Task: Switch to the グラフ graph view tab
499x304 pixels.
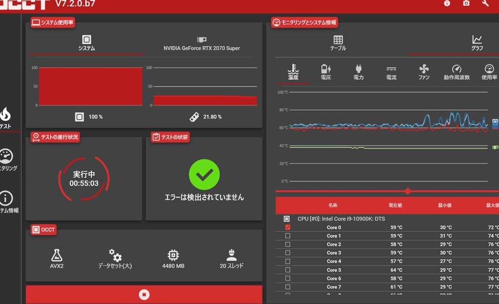Action: [x=477, y=43]
